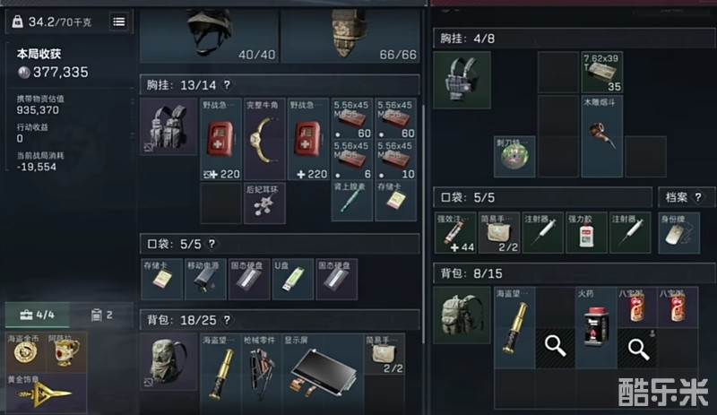This screenshot has width=717, height=415.
Task: Click the 强力胶 glue item in pocket
Action: pos(586,232)
